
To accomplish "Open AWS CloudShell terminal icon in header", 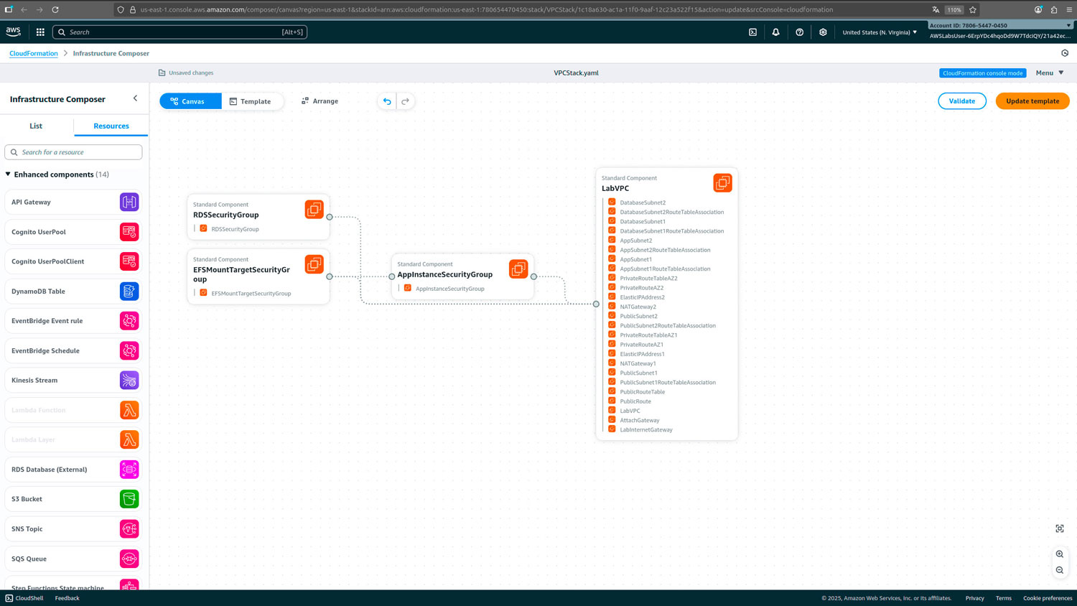I will click(752, 32).
